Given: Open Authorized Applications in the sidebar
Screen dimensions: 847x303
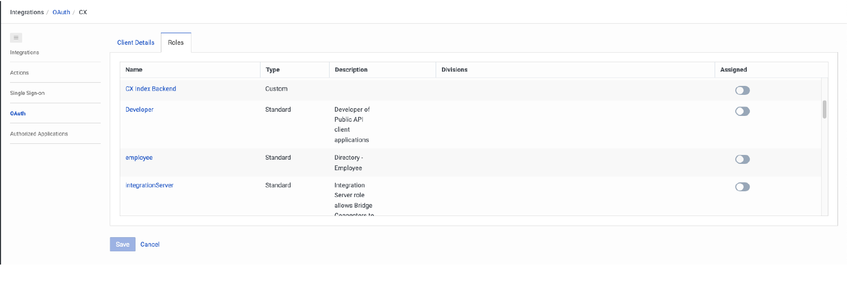Looking at the screenshot, I should click(39, 134).
